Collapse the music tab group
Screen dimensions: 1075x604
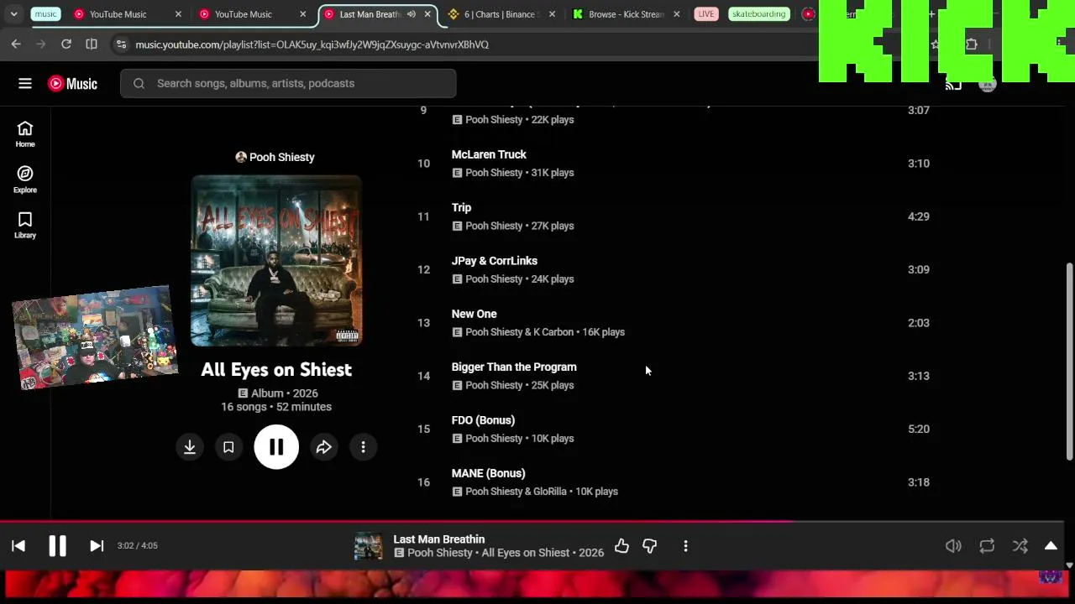(46, 14)
